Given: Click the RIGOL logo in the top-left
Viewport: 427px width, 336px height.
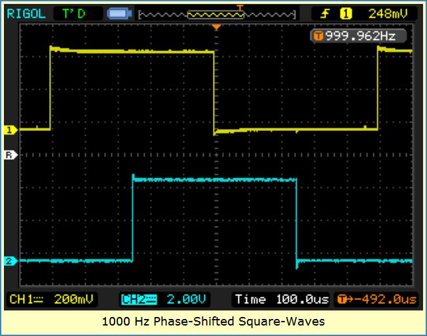Looking at the screenshot, I should [x=26, y=12].
